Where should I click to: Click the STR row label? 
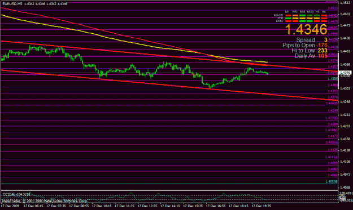(280, 18)
